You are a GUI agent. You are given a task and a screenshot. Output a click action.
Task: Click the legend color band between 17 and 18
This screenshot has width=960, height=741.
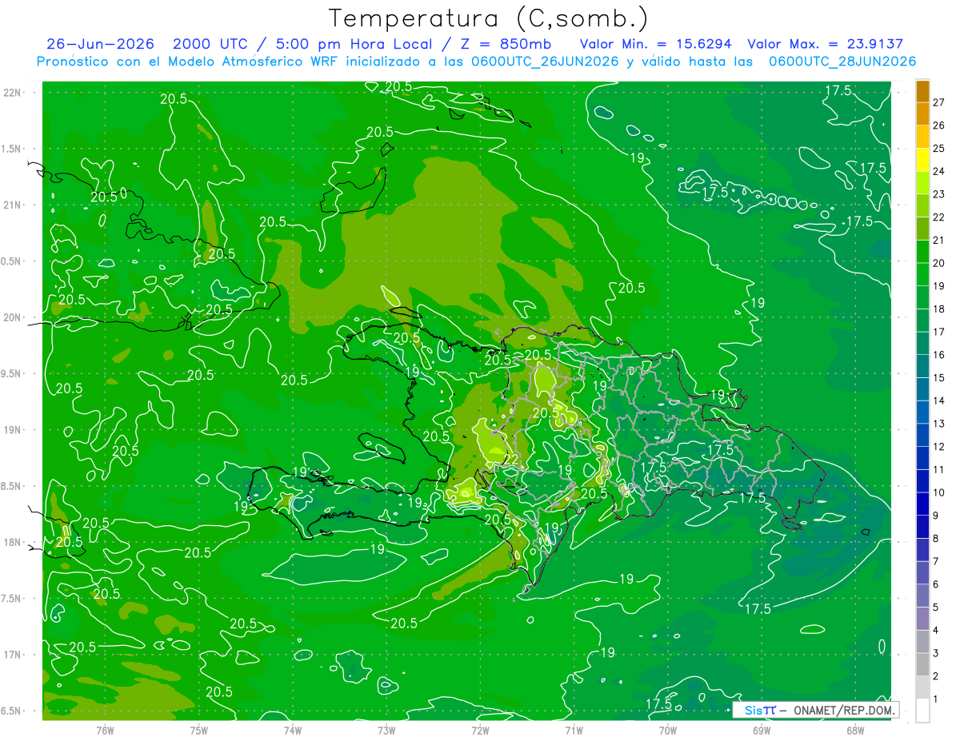coord(922,321)
